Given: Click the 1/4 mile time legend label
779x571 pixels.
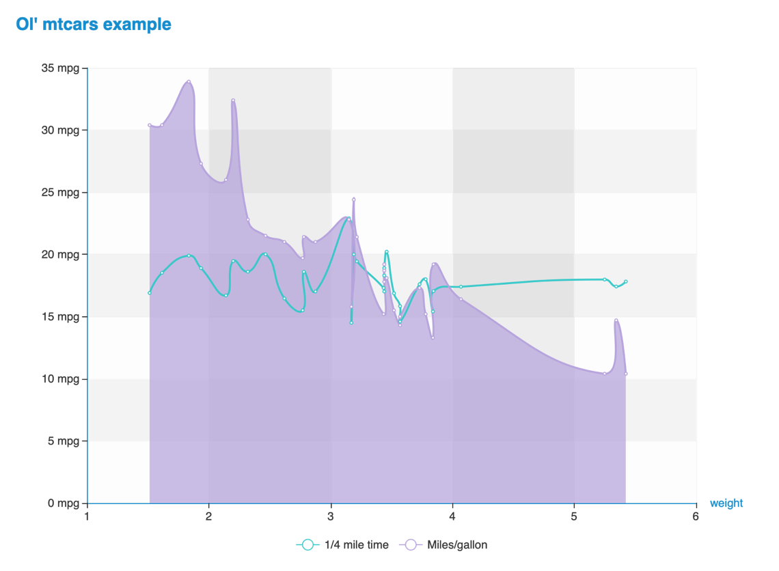Looking at the screenshot, I should click(x=356, y=544).
